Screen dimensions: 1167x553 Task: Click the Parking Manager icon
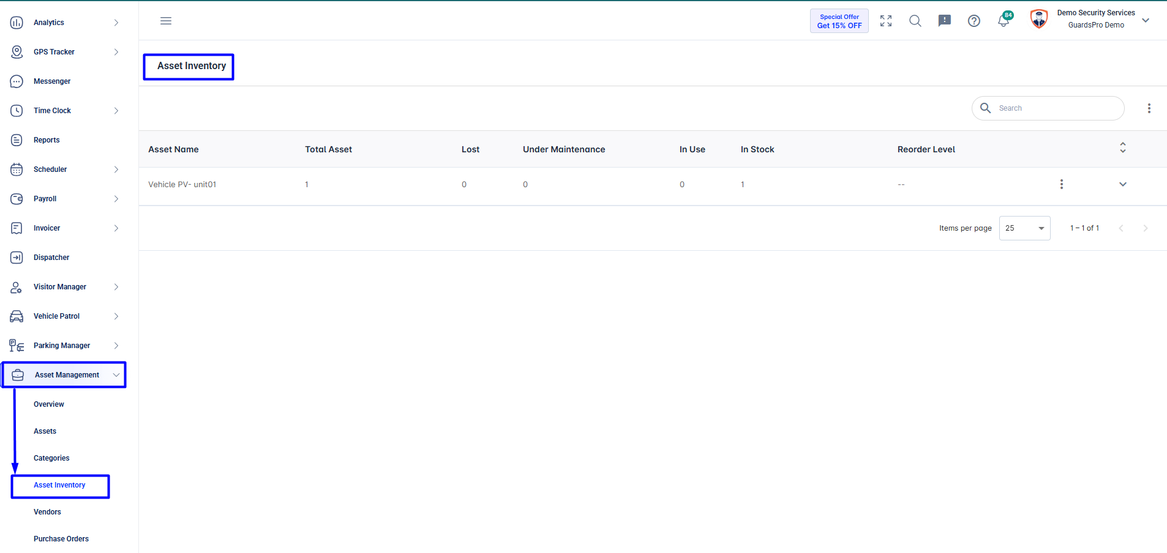17,346
